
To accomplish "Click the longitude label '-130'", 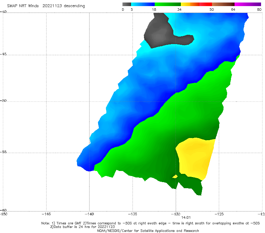I will (176, 214).
